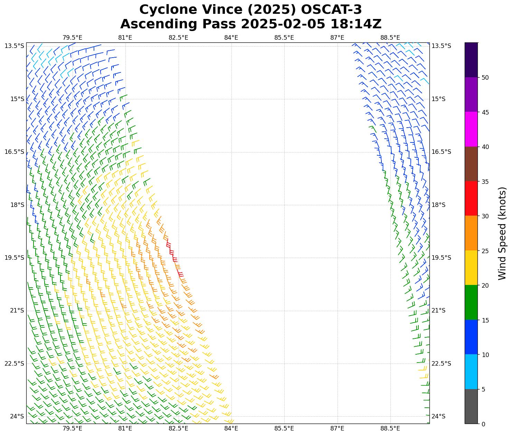Viewport: 512px width, 436px height.
Task: Click the dark purple top colorbar segment
Action: (471, 60)
